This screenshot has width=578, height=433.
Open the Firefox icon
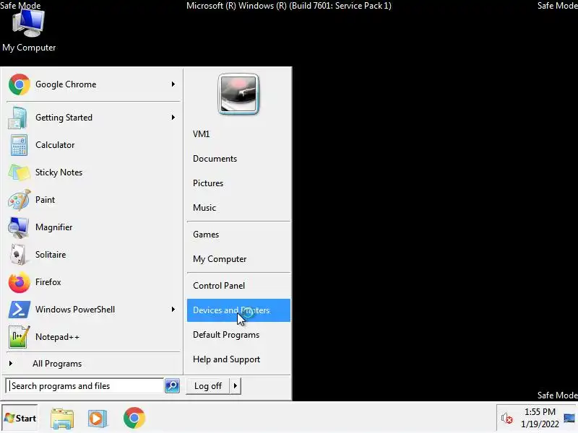[19, 282]
